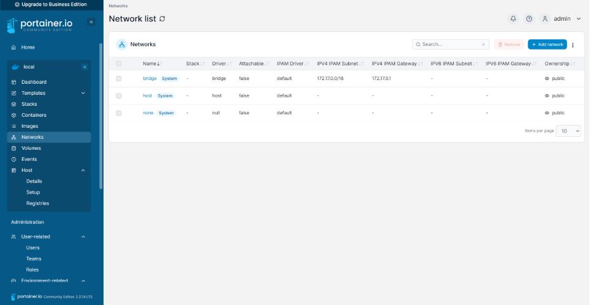The width and height of the screenshot is (590, 305).
Task: Clear the search field with the x icon
Action: (x=483, y=45)
